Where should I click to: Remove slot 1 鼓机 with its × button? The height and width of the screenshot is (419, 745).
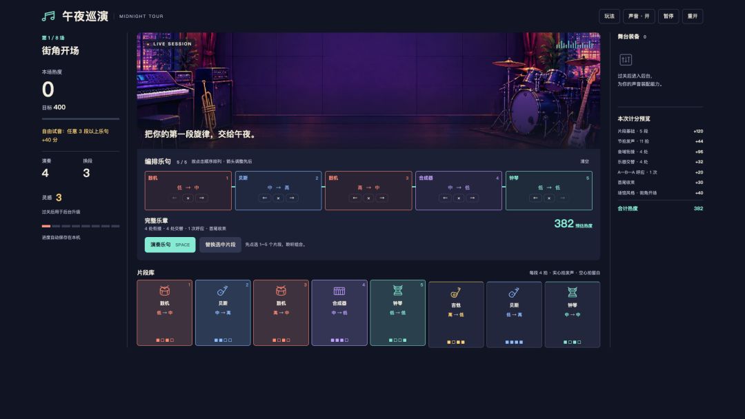188,198
